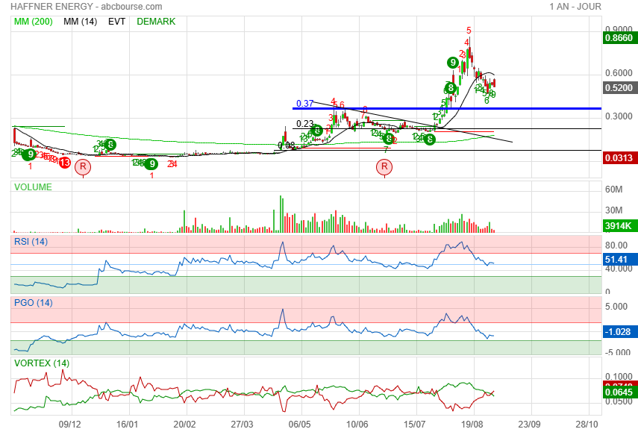
Task: Toggle the MM (14) moving average legend
Action: point(80,22)
